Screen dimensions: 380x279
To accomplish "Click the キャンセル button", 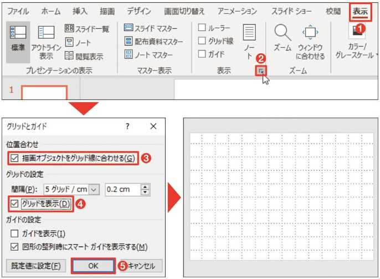I will [x=141, y=266].
